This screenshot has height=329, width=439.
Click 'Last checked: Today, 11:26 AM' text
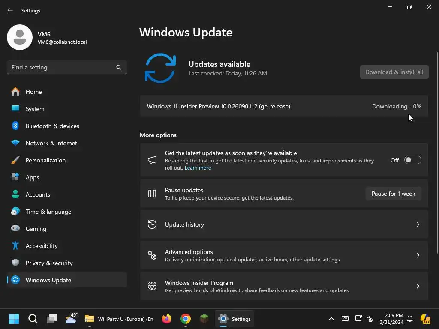point(228,73)
